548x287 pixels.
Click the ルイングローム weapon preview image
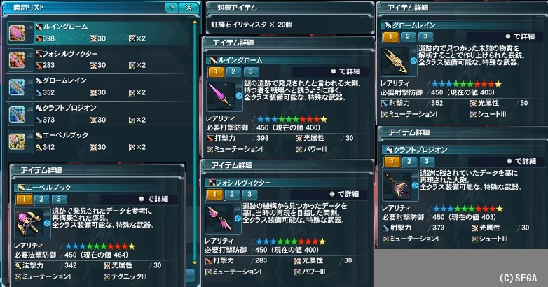221,95
